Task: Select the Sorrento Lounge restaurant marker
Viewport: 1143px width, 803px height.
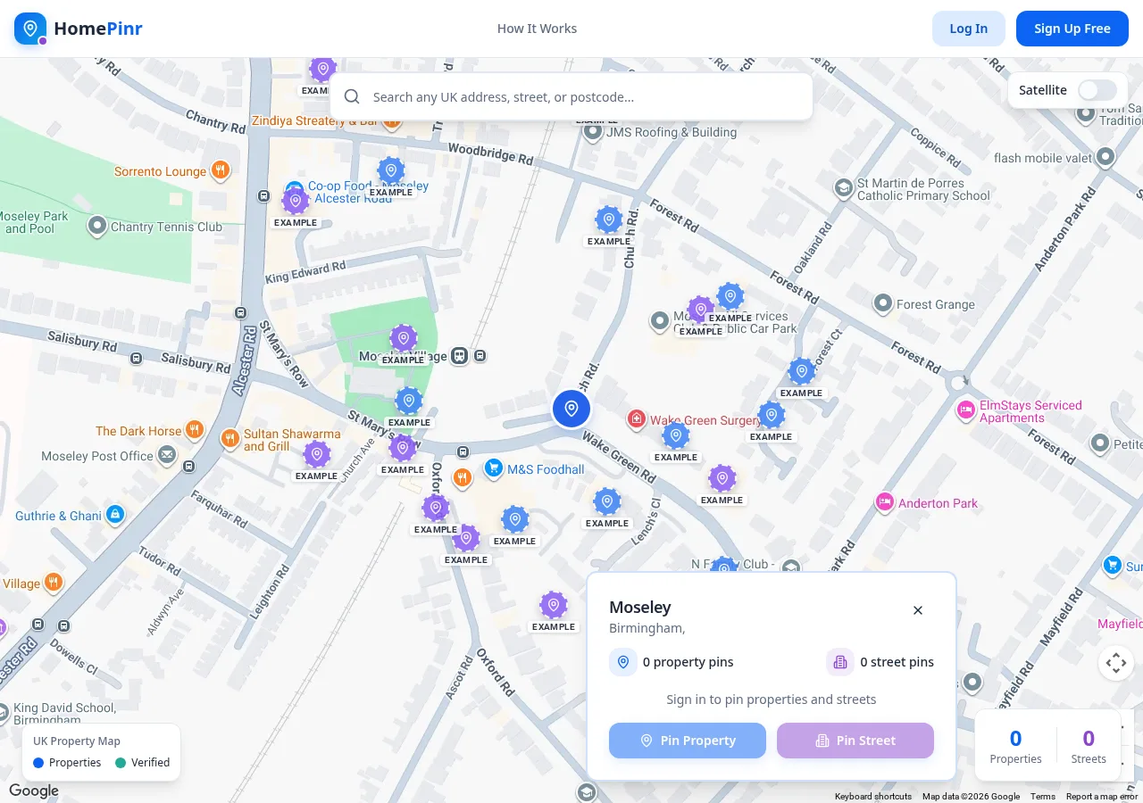Action: pos(221,170)
